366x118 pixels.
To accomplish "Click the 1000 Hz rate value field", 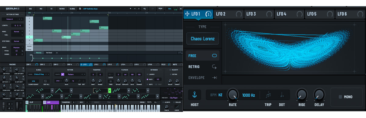I will [x=249, y=95].
